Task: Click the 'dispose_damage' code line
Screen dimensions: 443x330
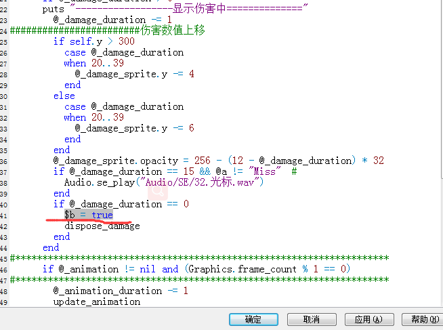Action: click(x=102, y=226)
